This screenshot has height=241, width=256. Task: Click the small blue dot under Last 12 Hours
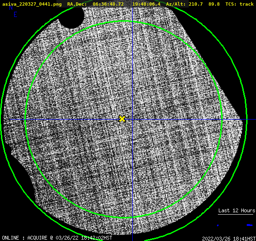point(218,225)
